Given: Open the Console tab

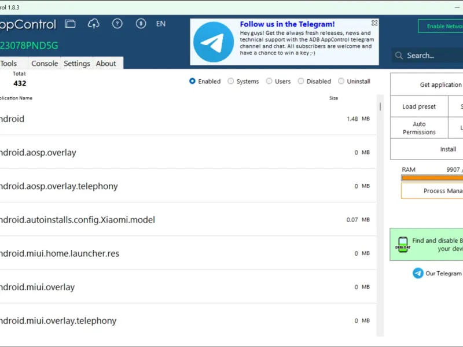Looking at the screenshot, I should (45, 63).
